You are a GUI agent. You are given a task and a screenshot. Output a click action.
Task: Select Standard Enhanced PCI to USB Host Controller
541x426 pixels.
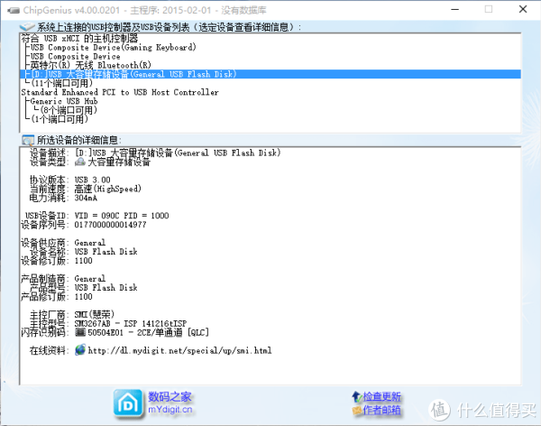click(120, 92)
